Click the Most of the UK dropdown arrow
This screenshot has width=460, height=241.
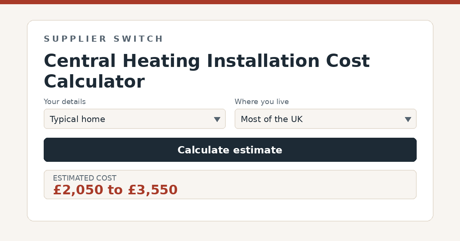408,119
